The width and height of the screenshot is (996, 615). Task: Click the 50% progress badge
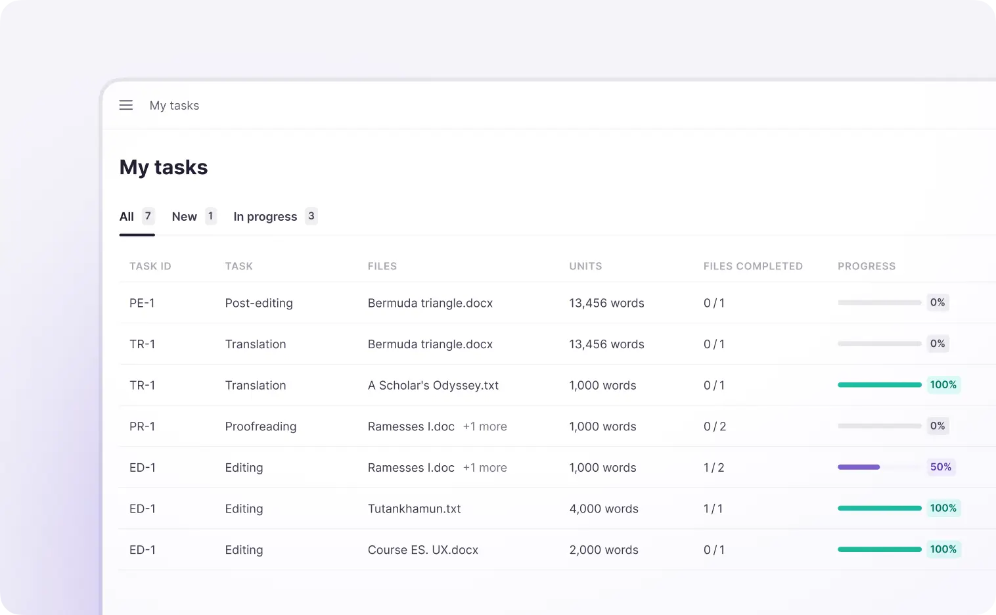click(941, 467)
